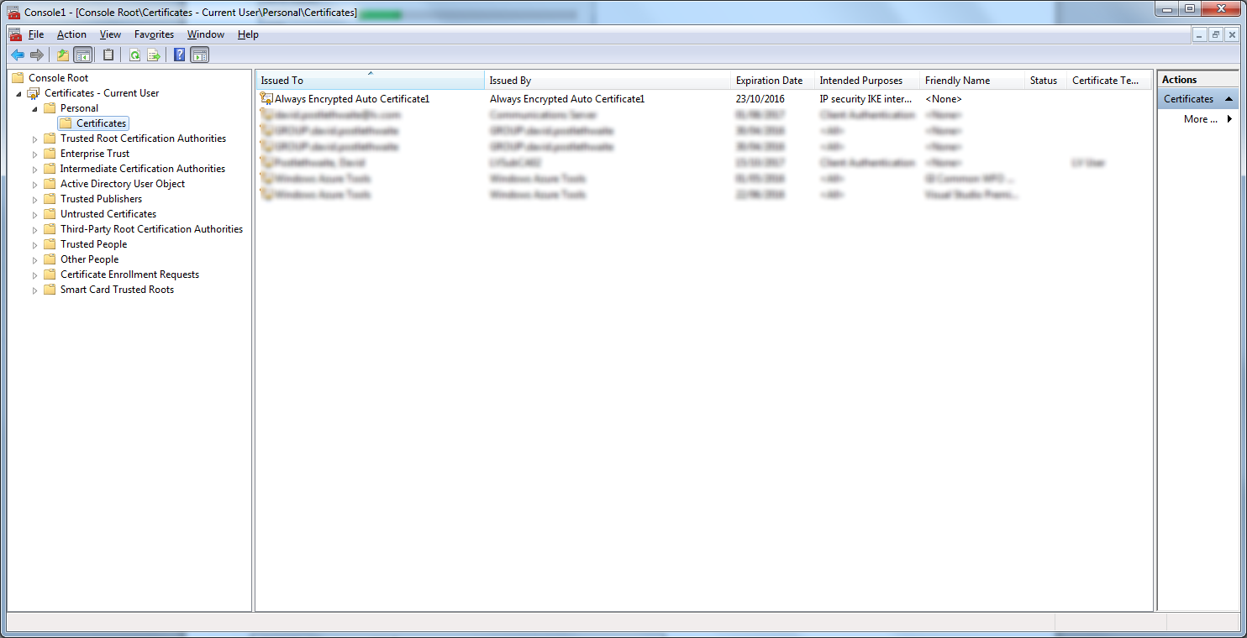Screen dimensions: 1247x638
Task: Collapse the Certificates - Current User node
Action: tap(19, 94)
